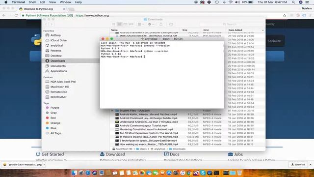Switch Finder to icon view
The image size is (314, 177).
point(113,24)
